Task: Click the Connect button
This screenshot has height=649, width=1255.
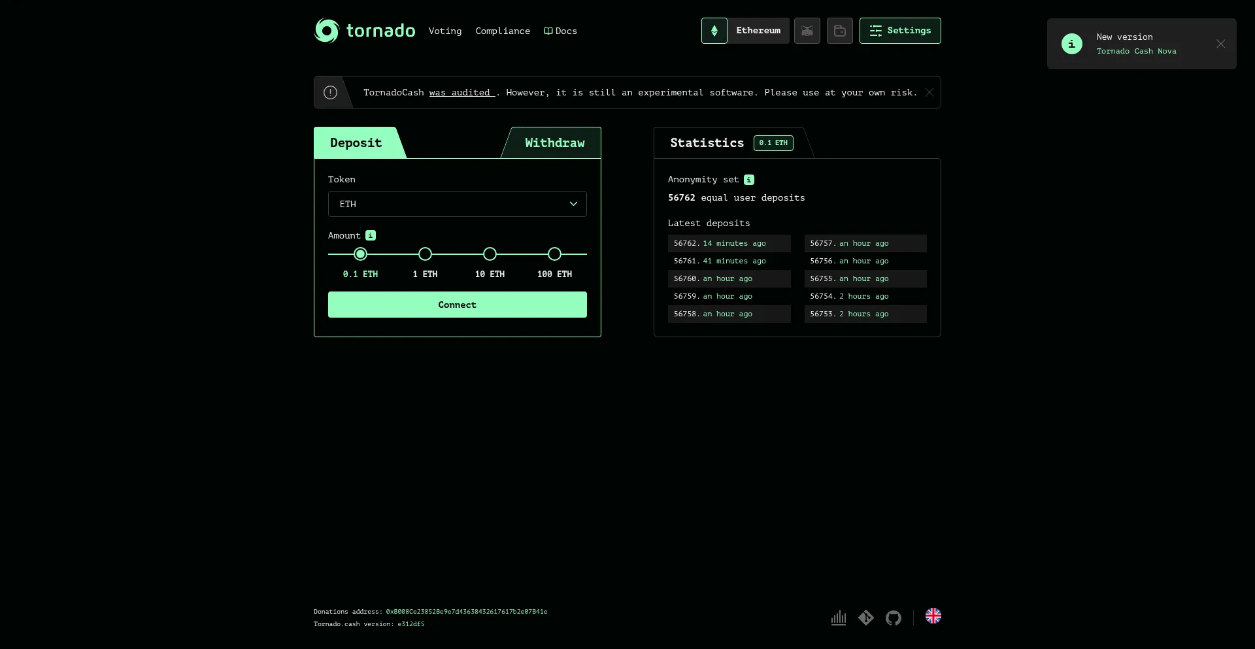Action: pos(458,305)
